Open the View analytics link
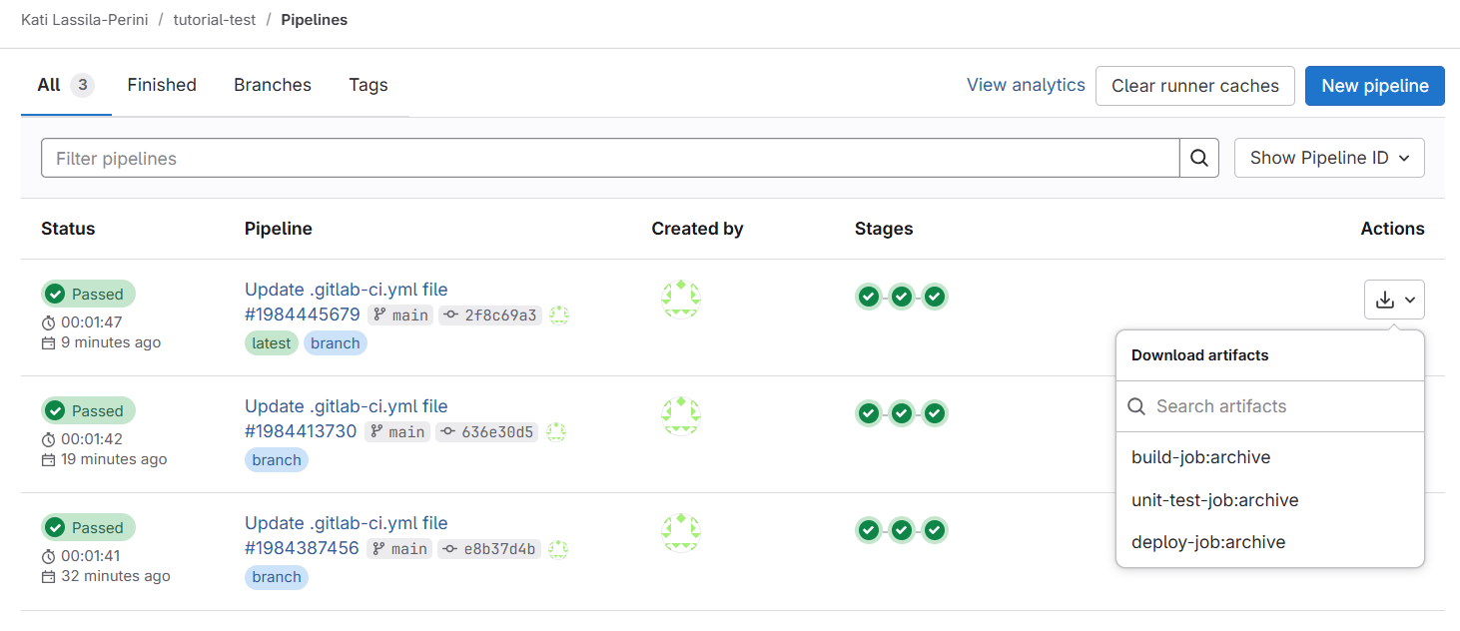The width and height of the screenshot is (1460, 631). coord(1026,85)
